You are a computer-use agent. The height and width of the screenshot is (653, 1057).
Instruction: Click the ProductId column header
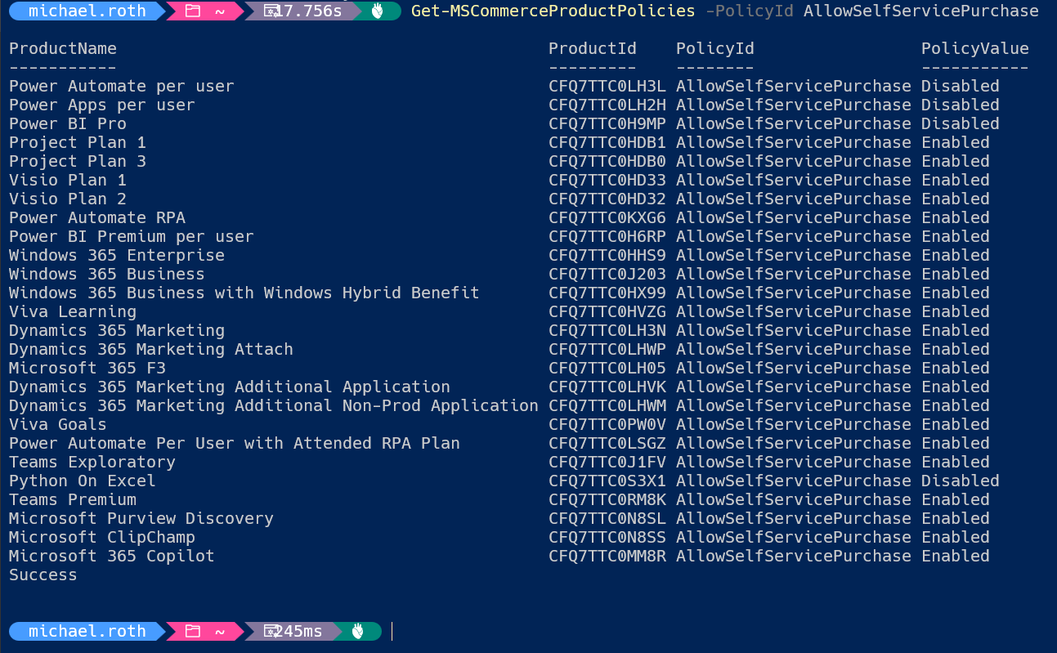(x=593, y=48)
